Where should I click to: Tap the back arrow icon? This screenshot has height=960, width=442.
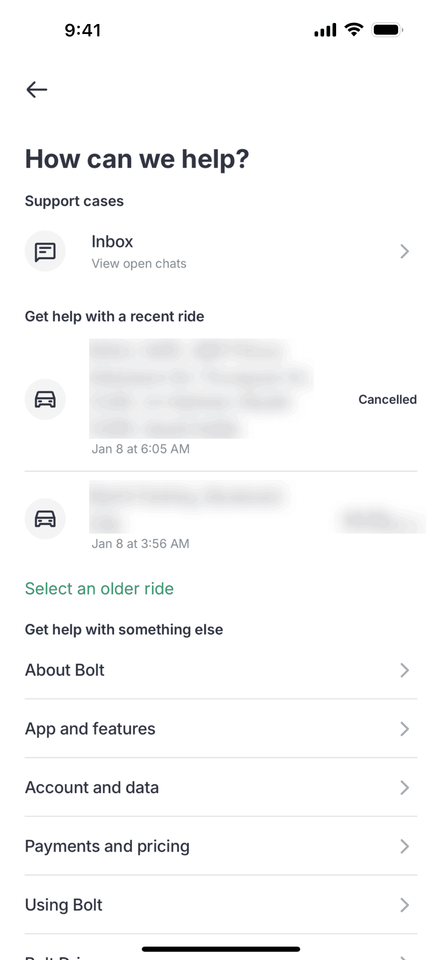coord(37,89)
